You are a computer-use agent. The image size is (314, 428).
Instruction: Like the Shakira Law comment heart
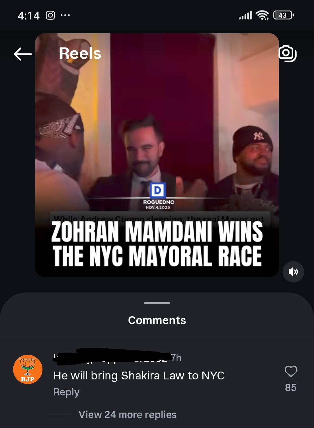[x=291, y=371]
